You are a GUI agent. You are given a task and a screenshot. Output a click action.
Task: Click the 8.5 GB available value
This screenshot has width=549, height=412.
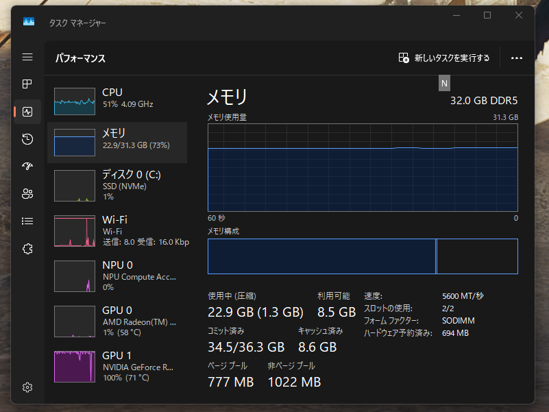(x=337, y=312)
